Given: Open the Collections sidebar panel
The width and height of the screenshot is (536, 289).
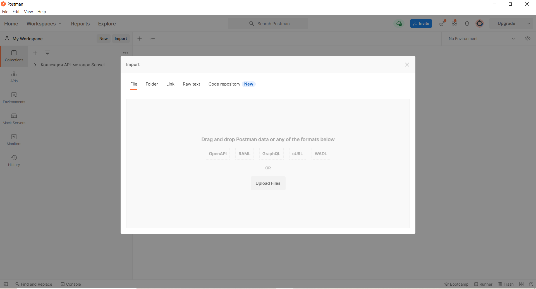Looking at the screenshot, I should pos(14,56).
